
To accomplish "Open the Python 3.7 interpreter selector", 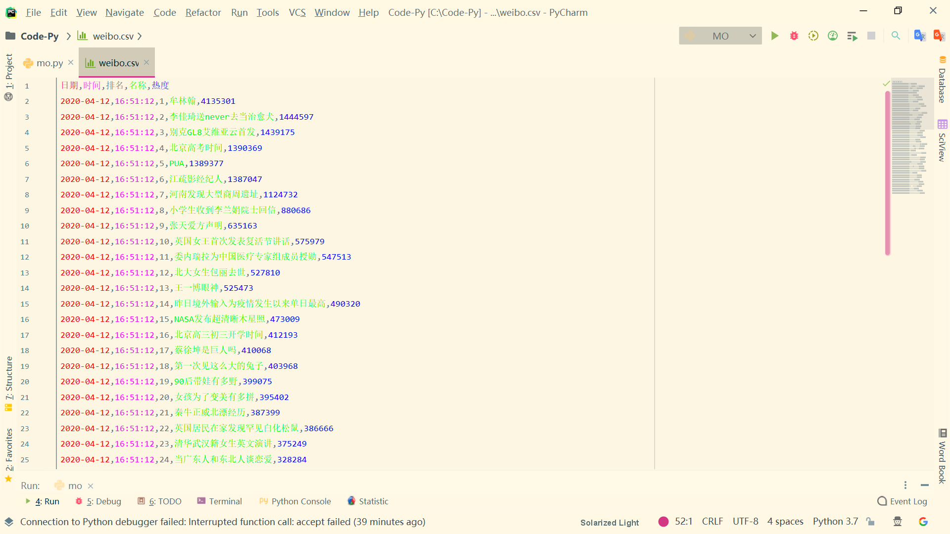I will [835, 521].
